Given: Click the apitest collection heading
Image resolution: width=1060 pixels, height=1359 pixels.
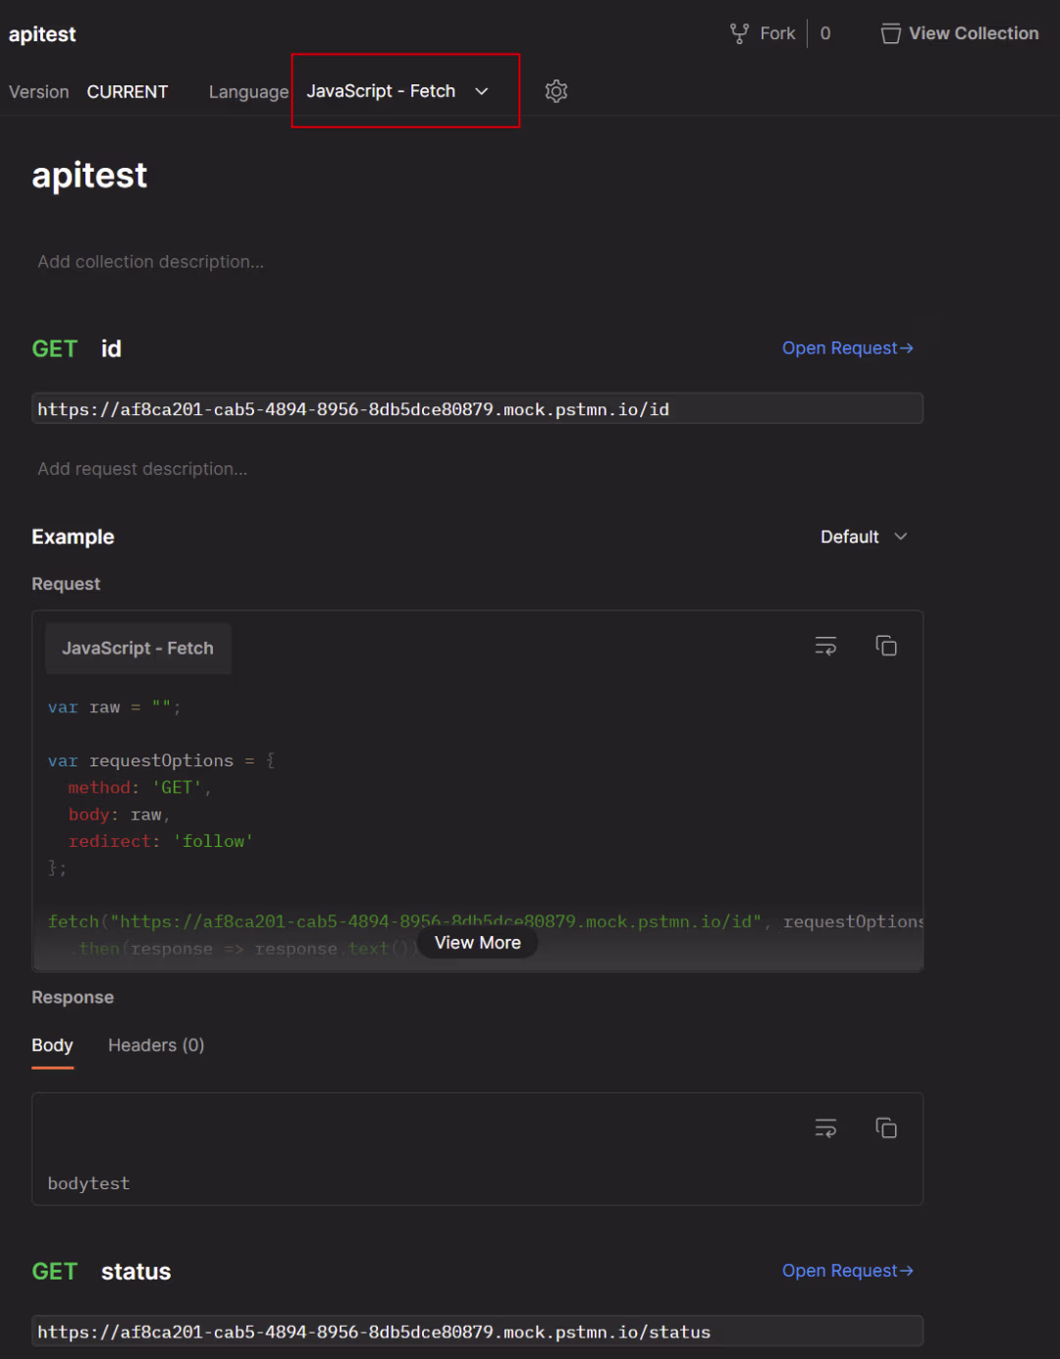Looking at the screenshot, I should pyautogui.click(x=89, y=176).
